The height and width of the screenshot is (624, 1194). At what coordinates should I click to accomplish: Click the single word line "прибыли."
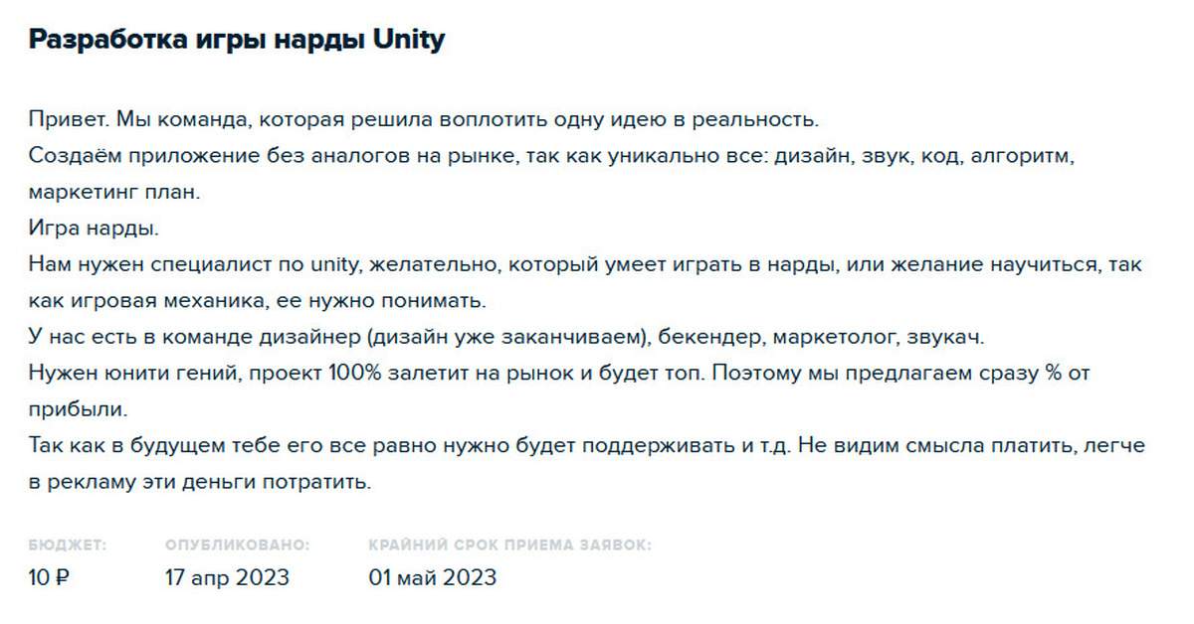pyautogui.click(x=78, y=408)
